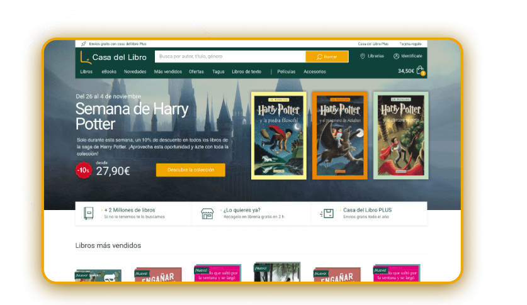Select Harry Potter prisionero de Azkaban cover
527x305 pixels.
coord(339,135)
